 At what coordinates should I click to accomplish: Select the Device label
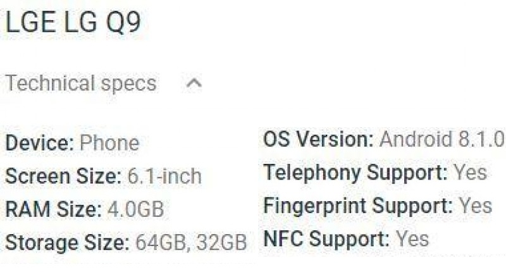pyautogui.click(x=39, y=143)
